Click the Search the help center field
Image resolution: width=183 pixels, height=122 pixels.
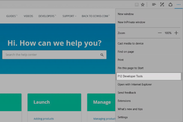coord(50,55)
